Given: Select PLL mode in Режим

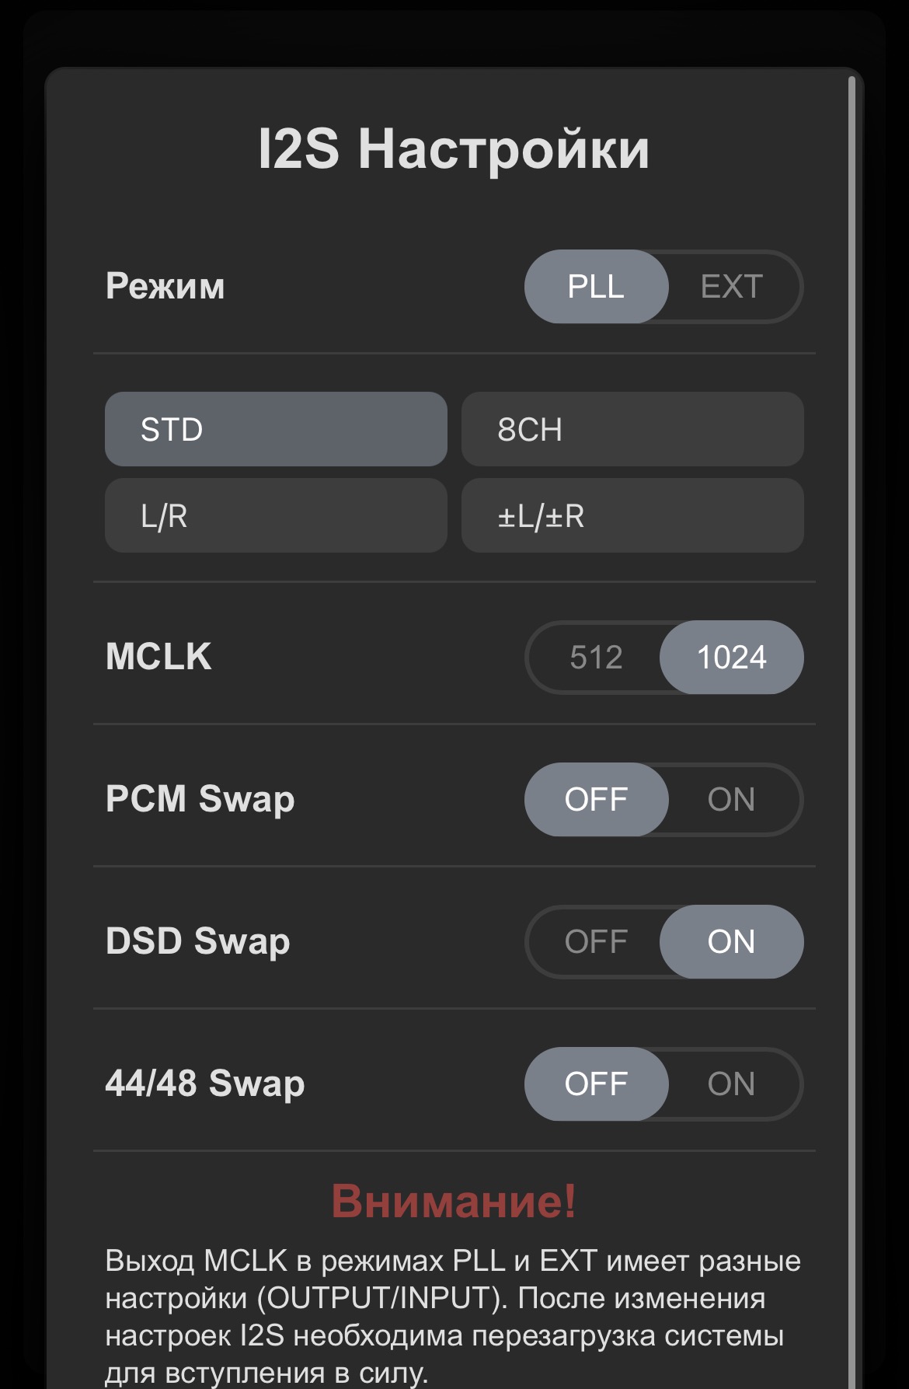Looking at the screenshot, I should coord(596,287).
